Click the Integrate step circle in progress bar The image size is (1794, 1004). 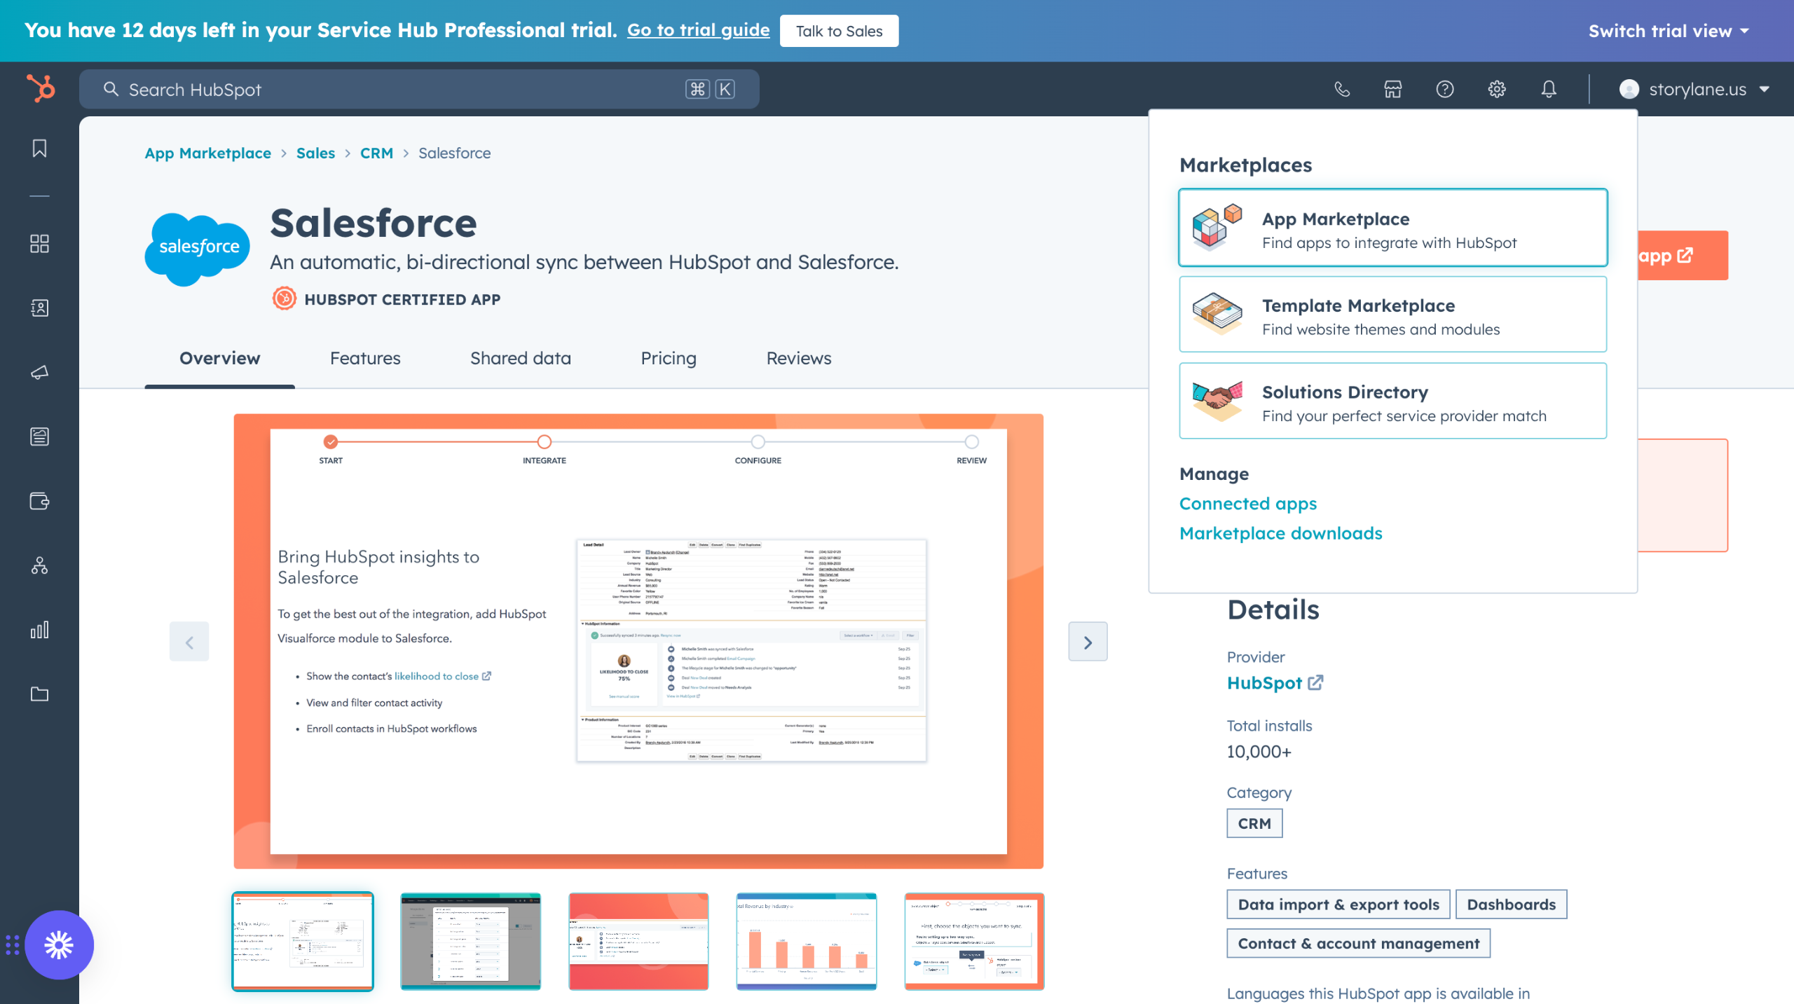point(544,441)
